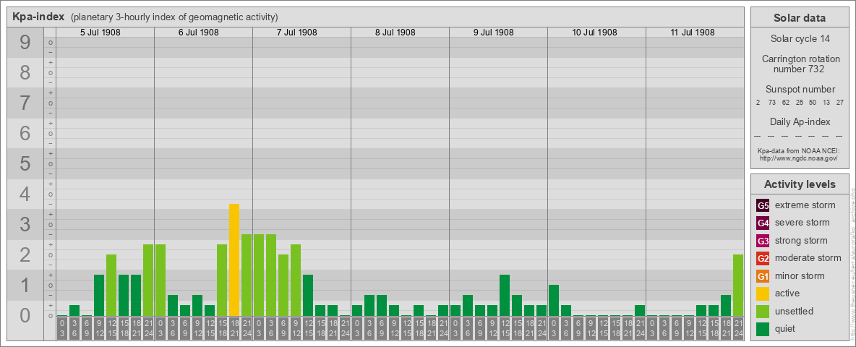
Task: Click the 'Solar cycle 14' text
Action: click(799, 39)
